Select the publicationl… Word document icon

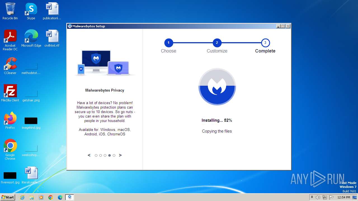52,11
